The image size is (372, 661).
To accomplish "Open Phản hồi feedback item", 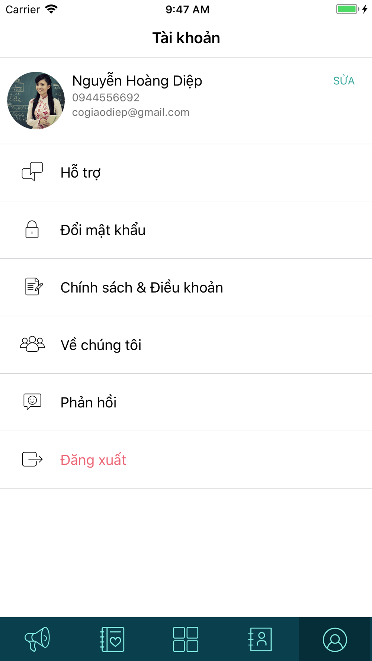I will [186, 402].
